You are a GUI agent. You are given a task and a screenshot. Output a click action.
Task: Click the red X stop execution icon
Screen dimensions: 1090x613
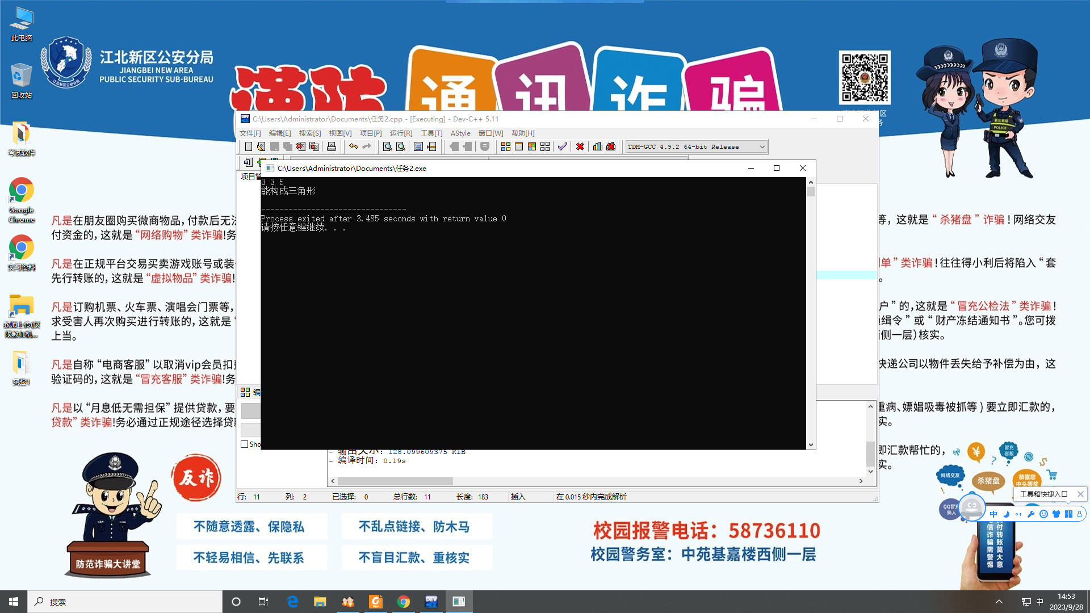click(x=580, y=146)
